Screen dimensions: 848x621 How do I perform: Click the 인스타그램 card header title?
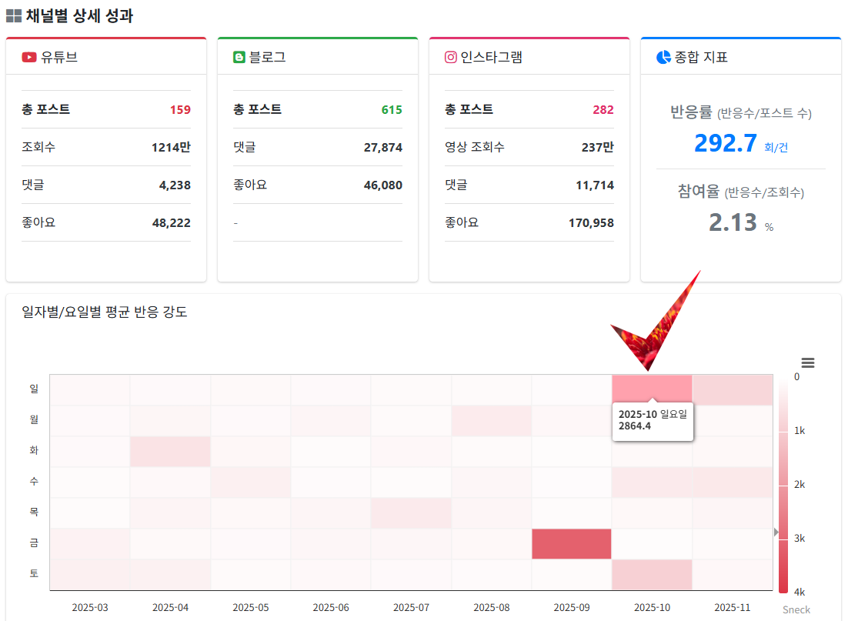coord(491,57)
